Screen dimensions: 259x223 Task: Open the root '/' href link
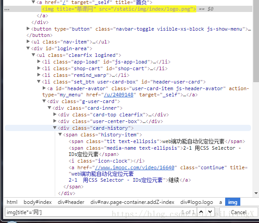point(64,2)
